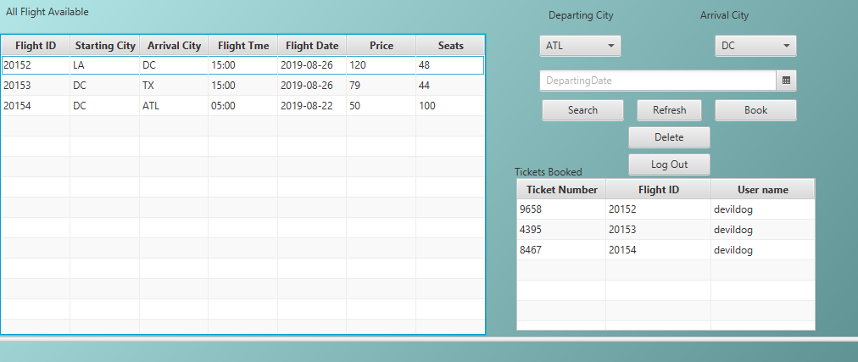The image size is (858, 362).
Task: Select ticket number 9658 row
Action: point(666,209)
